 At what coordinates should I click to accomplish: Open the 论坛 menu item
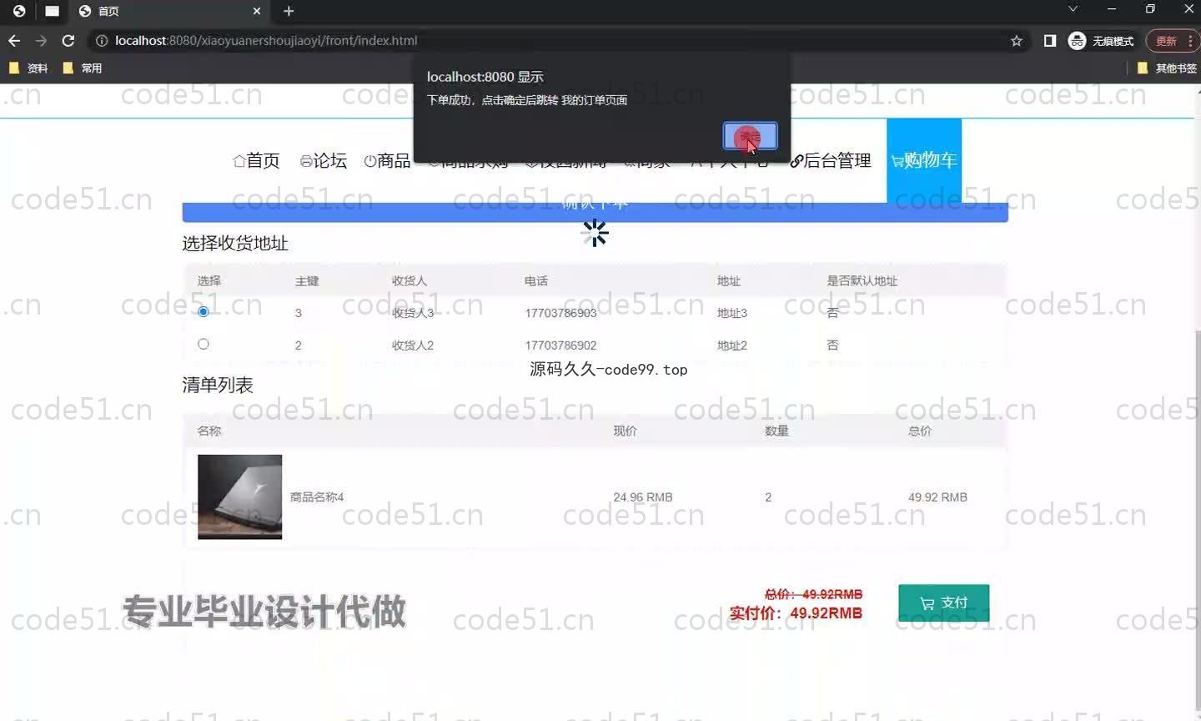(324, 160)
